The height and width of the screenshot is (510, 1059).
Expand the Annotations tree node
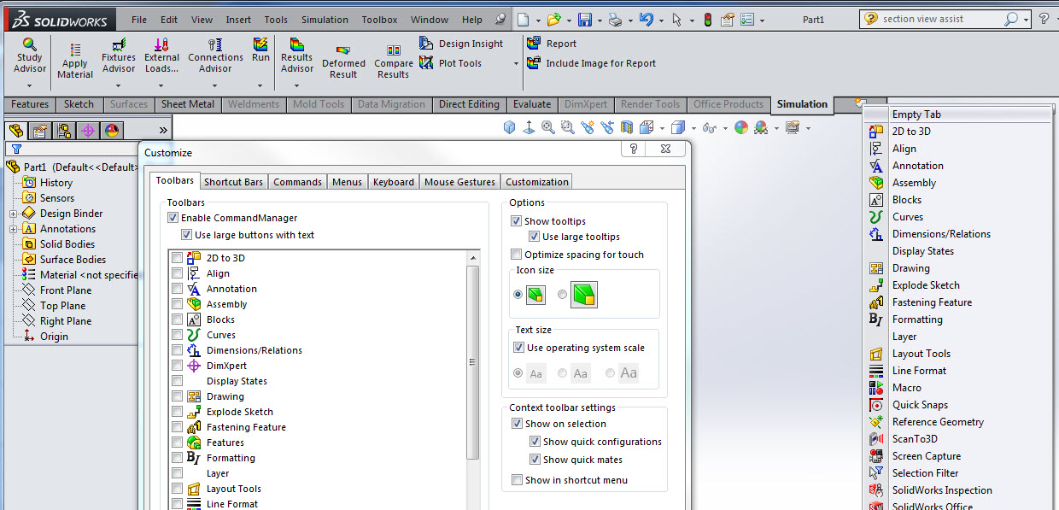tap(13, 229)
